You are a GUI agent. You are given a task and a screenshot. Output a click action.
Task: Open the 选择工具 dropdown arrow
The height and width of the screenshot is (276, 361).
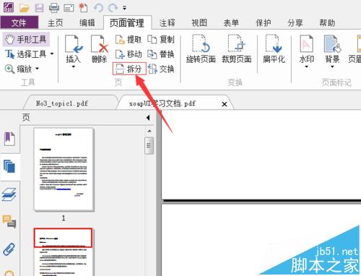(x=52, y=54)
